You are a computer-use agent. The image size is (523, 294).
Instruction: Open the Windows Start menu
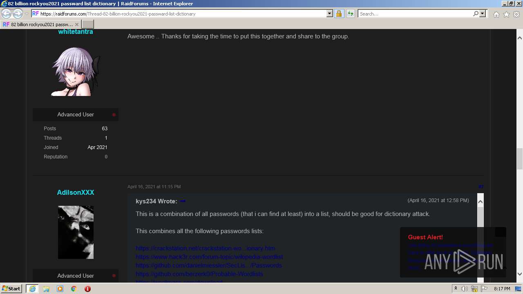click(11, 289)
